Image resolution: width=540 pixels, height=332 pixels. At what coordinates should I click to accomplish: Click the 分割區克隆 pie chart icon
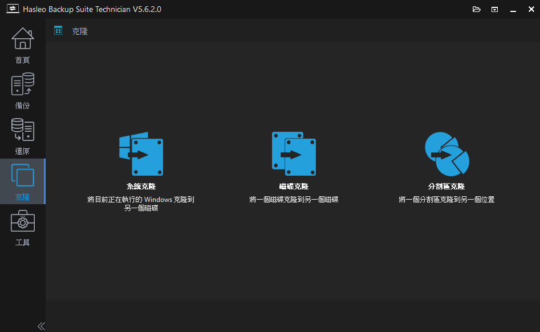tap(446, 154)
